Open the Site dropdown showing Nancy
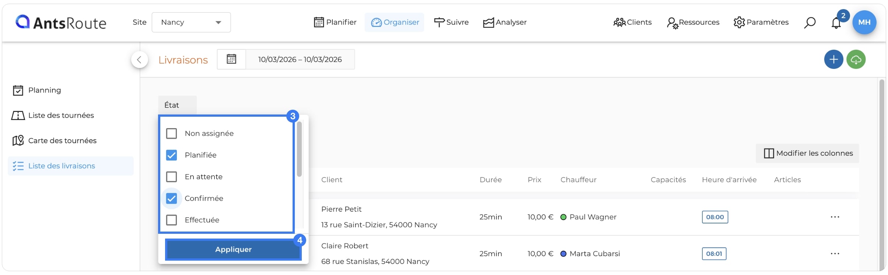 click(191, 22)
